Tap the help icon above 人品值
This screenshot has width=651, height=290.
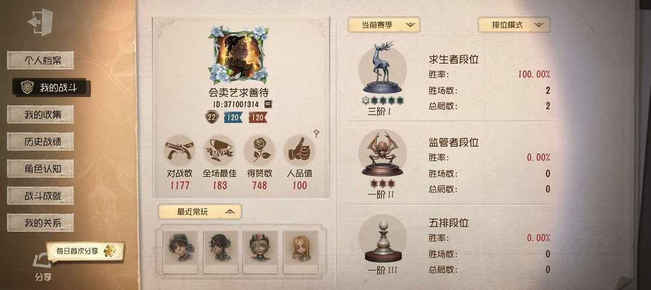(x=317, y=133)
